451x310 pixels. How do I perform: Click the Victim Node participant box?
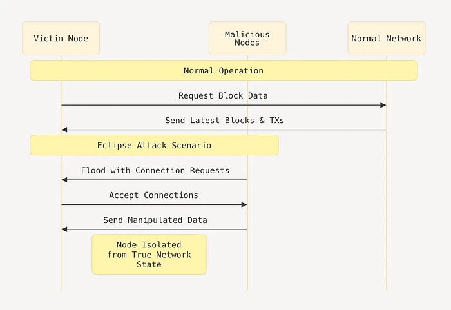pos(61,39)
